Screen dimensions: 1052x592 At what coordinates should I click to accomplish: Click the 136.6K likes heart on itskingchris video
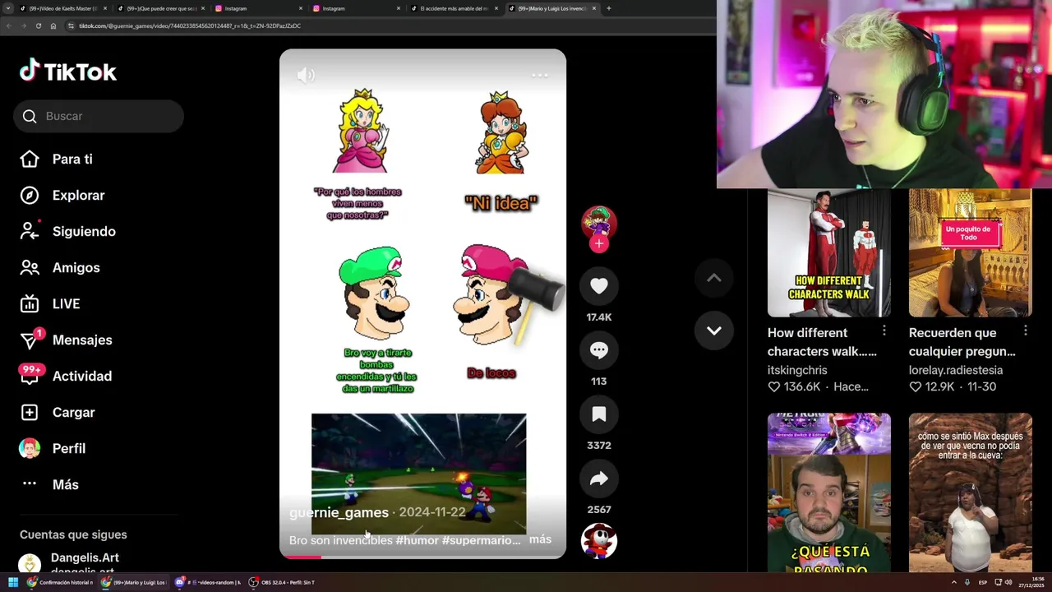click(773, 386)
